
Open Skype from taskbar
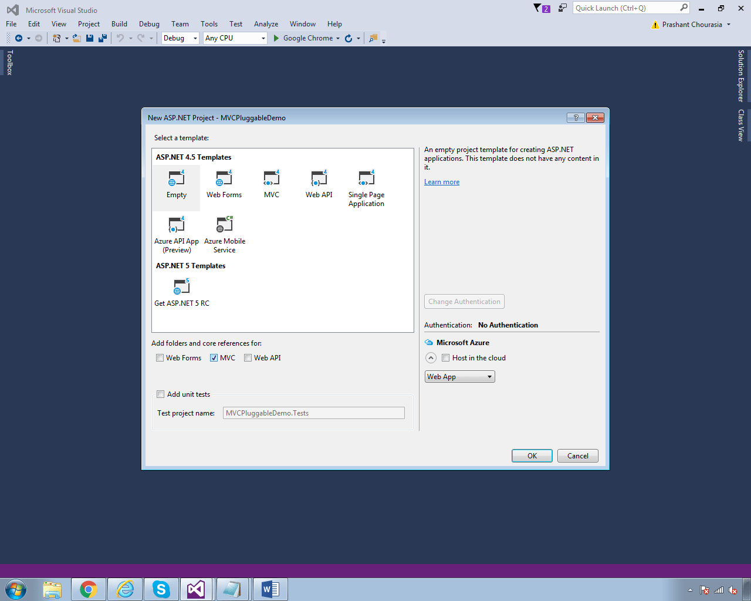click(x=161, y=589)
